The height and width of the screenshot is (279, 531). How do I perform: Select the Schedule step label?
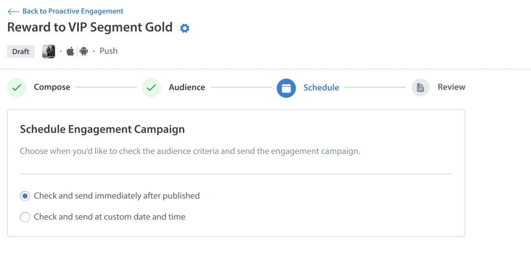(x=321, y=88)
